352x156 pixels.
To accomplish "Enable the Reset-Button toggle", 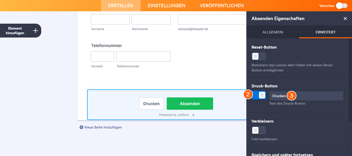I will (x=258, y=56).
